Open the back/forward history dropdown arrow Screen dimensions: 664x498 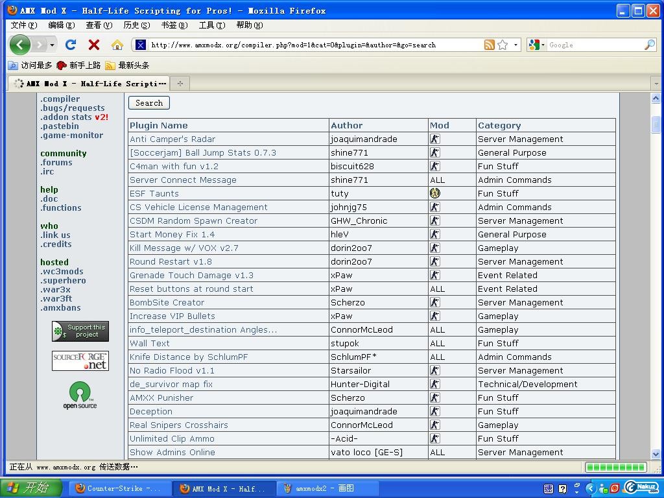[x=52, y=45]
